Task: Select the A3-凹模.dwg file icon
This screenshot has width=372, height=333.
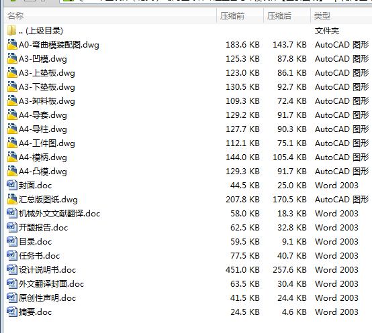Action: point(12,59)
